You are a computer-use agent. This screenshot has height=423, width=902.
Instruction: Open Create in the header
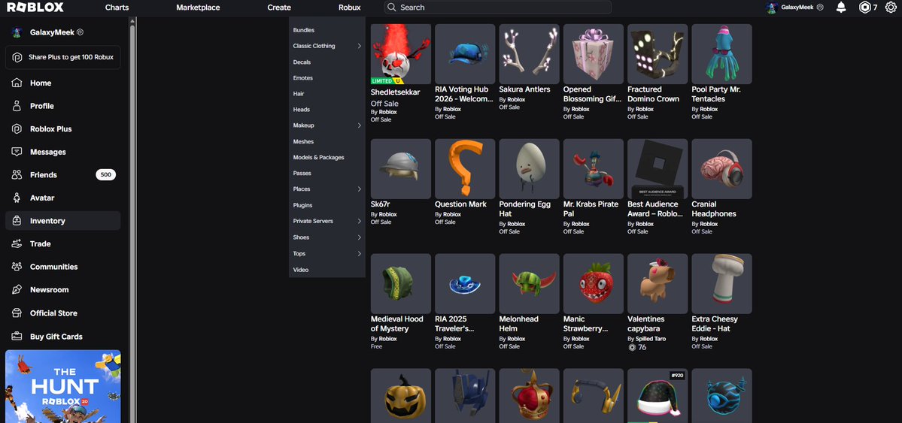pyautogui.click(x=279, y=8)
